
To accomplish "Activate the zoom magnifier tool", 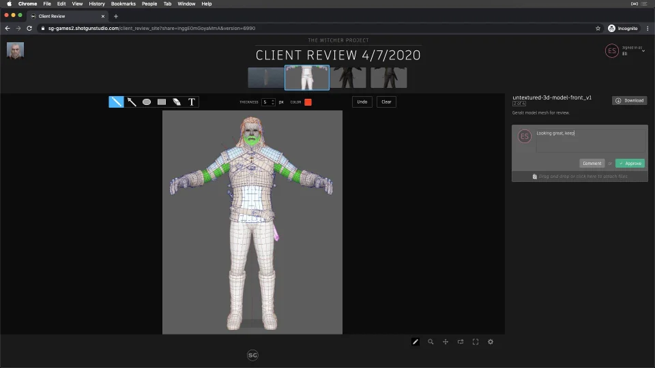I will coord(431,341).
